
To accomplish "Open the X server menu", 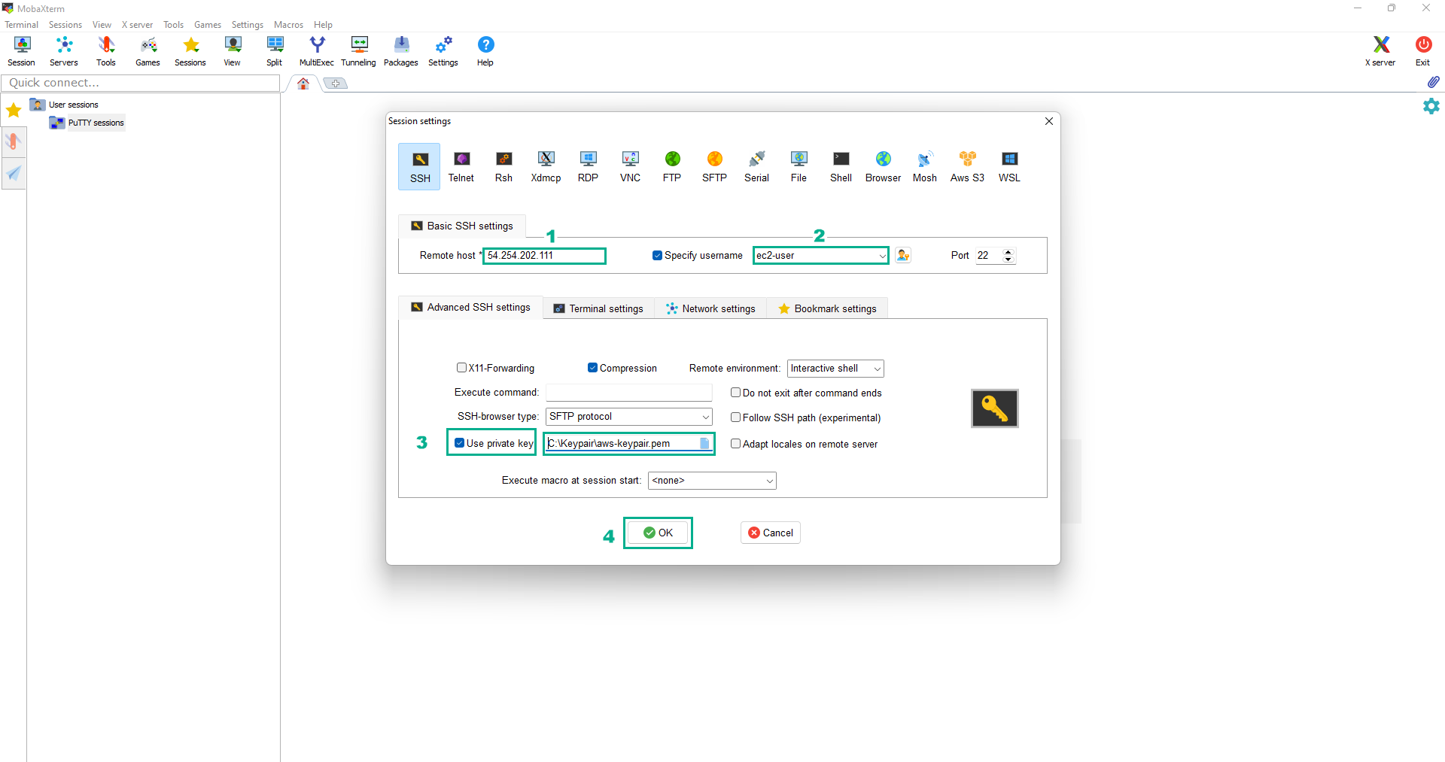I will tap(137, 25).
